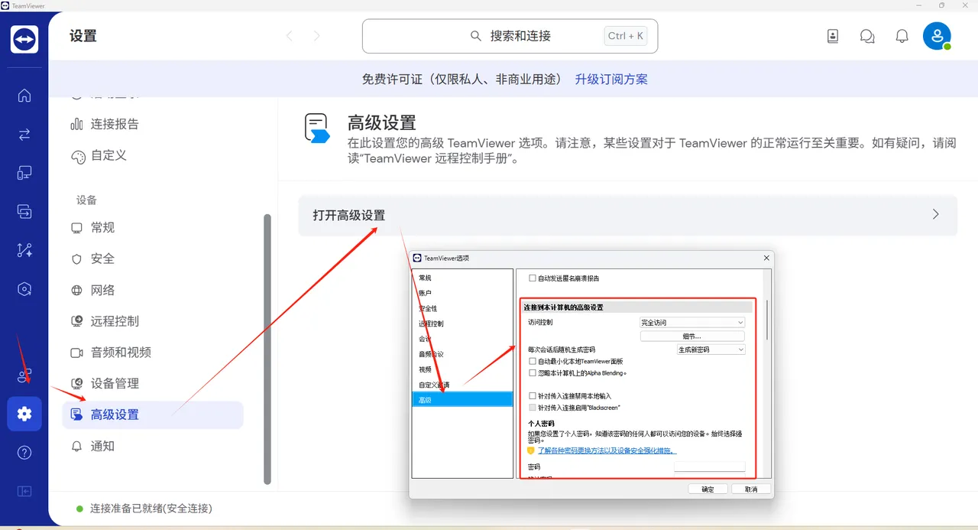The width and height of the screenshot is (978, 530).
Task: Click 取消 in TeamViewer选项 dialog
Action: coord(751,489)
